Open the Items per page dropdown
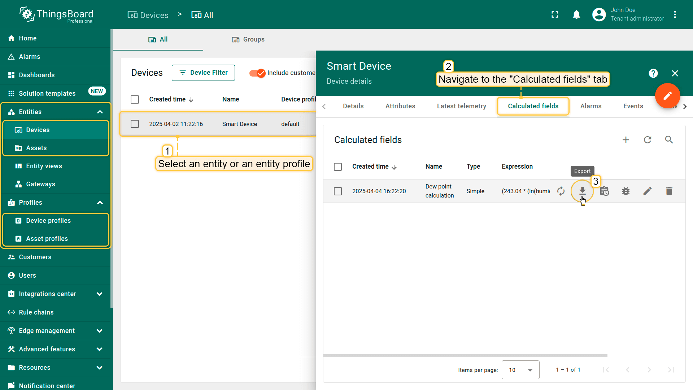The image size is (693, 390). [520, 370]
